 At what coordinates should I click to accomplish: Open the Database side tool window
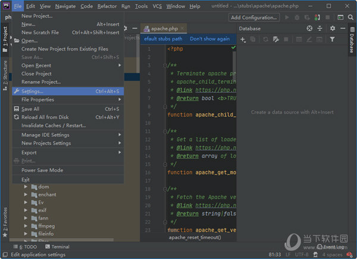(x=352, y=40)
